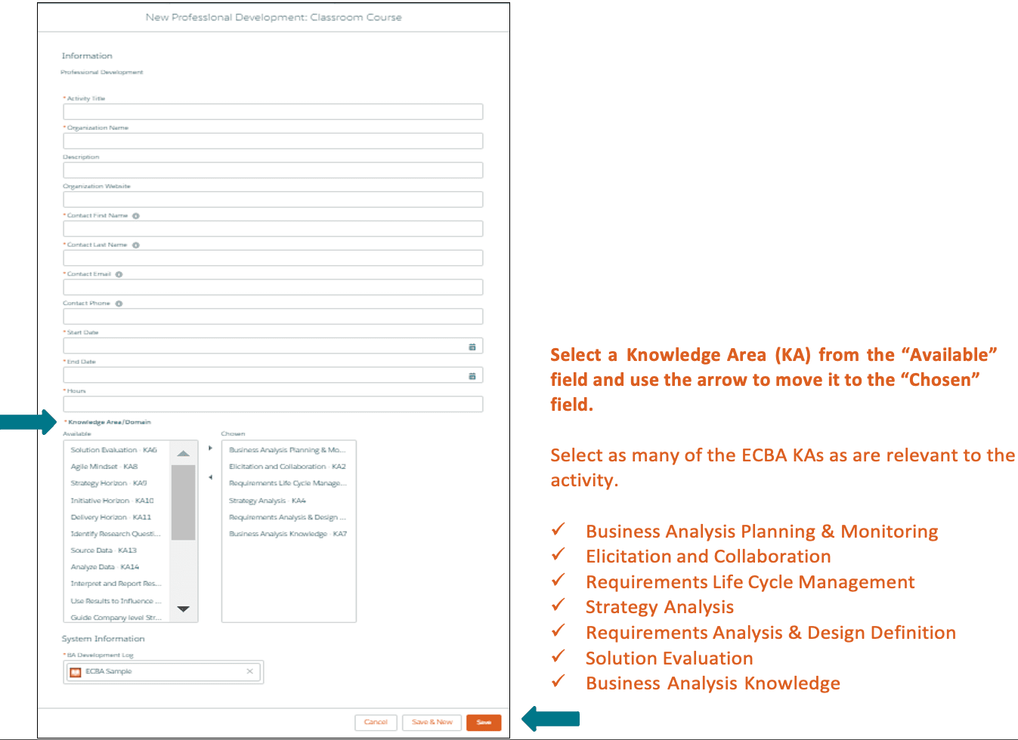The width and height of the screenshot is (1018, 740).
Task: Click the Save & New button
Action: pyautogui.click(x=432, y=723)
